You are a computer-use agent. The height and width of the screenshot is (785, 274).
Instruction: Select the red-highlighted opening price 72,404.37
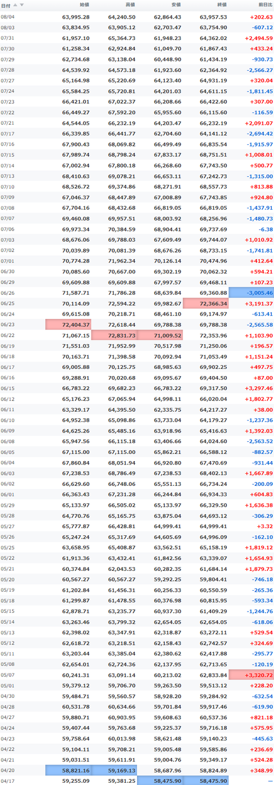tap(68, 324)
